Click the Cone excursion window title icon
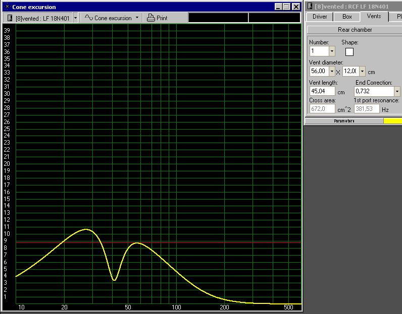Image resolution: width=402 pixels, height=314 pixels. click(7, 7)
